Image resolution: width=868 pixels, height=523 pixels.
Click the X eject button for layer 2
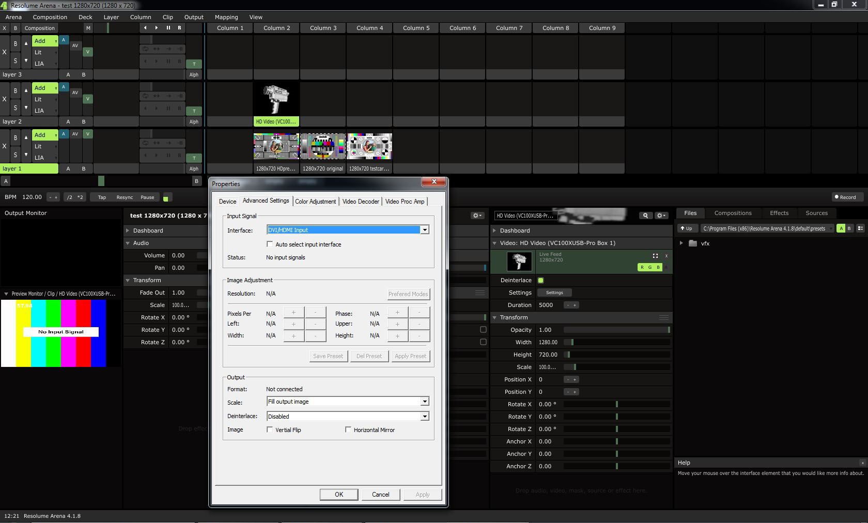pyautogui.click(x=5, y=99)
